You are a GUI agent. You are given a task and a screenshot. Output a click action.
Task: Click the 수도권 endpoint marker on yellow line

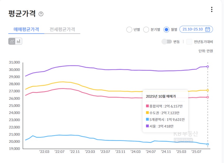pyautogui.click(x=208, y=90)
